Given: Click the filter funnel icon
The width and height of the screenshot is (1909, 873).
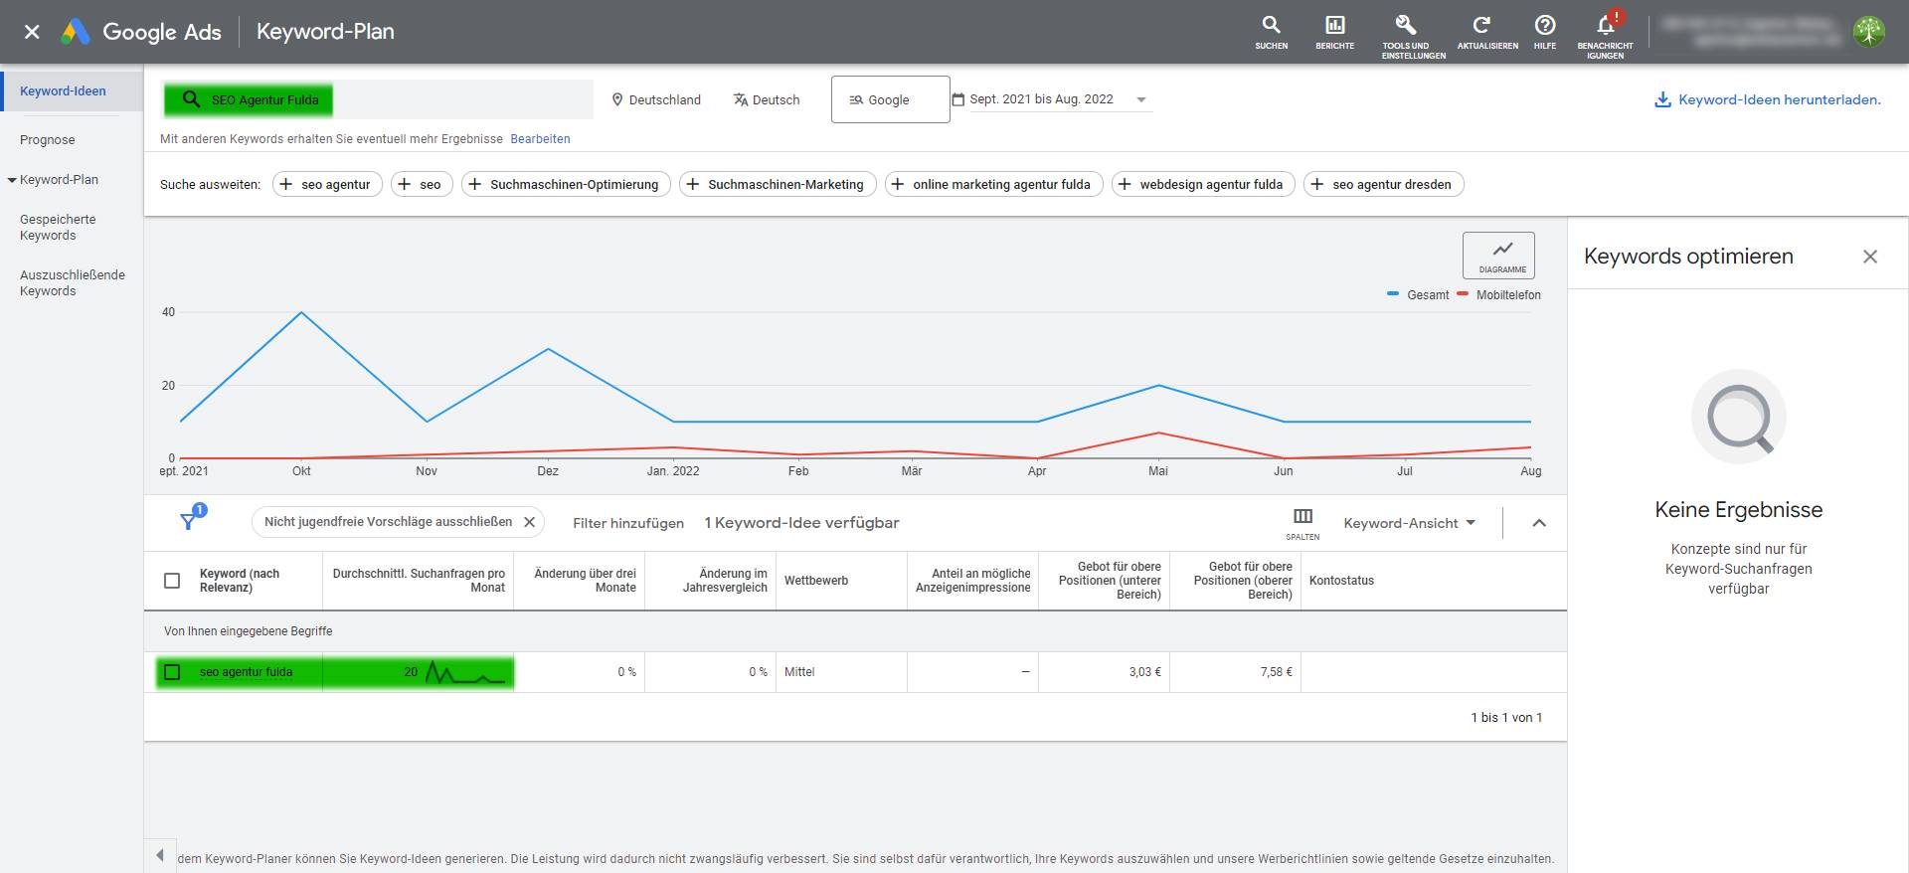Looking at the screenshot, I should click(188, 522).
